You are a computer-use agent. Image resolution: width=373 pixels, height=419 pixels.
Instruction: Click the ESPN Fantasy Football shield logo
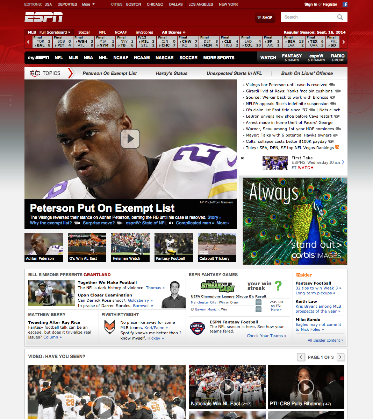pos(198,328)
